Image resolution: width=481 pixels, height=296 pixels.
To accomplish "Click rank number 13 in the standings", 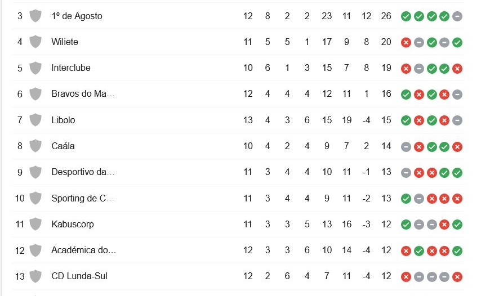I will pos(20,276).
